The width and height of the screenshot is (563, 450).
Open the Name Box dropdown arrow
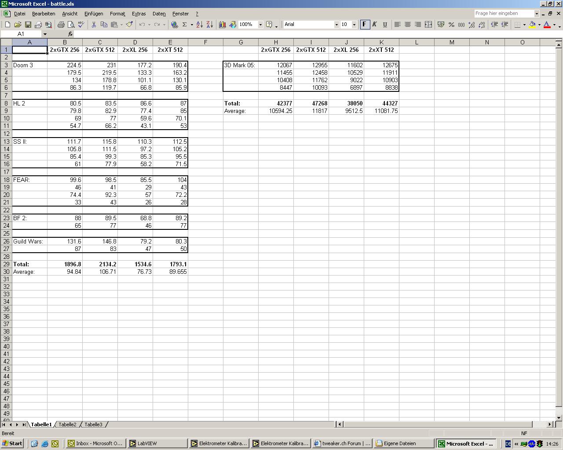44,34
